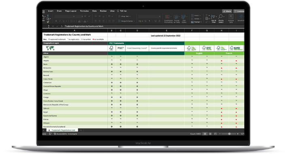Toggle bold formatting
Image resolution: width=287 pixels, height=154 pixels.
pyautogui.click(x=56, y=21)
